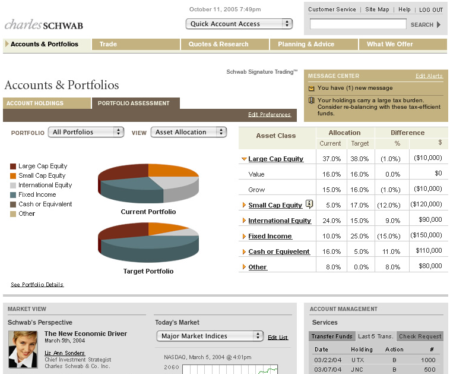Collapse the Large Cap Equity row

click(244, 159)
